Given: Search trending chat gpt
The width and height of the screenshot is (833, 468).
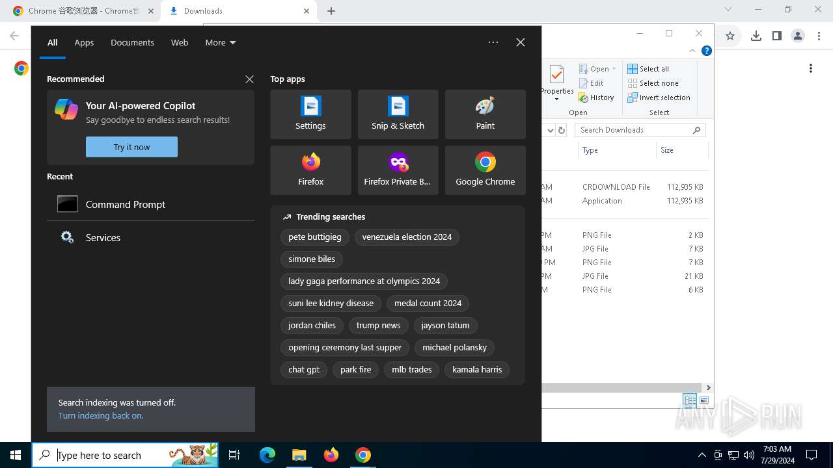Looking at the screenshot, I should (304, 370).
